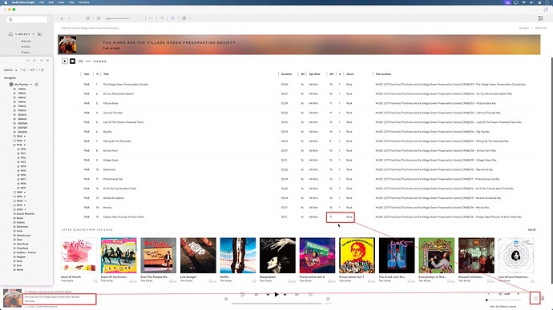Screen dimensions: 553x310
Task: Open the Audirvana Origin app menu
Action: pos(23,2)
